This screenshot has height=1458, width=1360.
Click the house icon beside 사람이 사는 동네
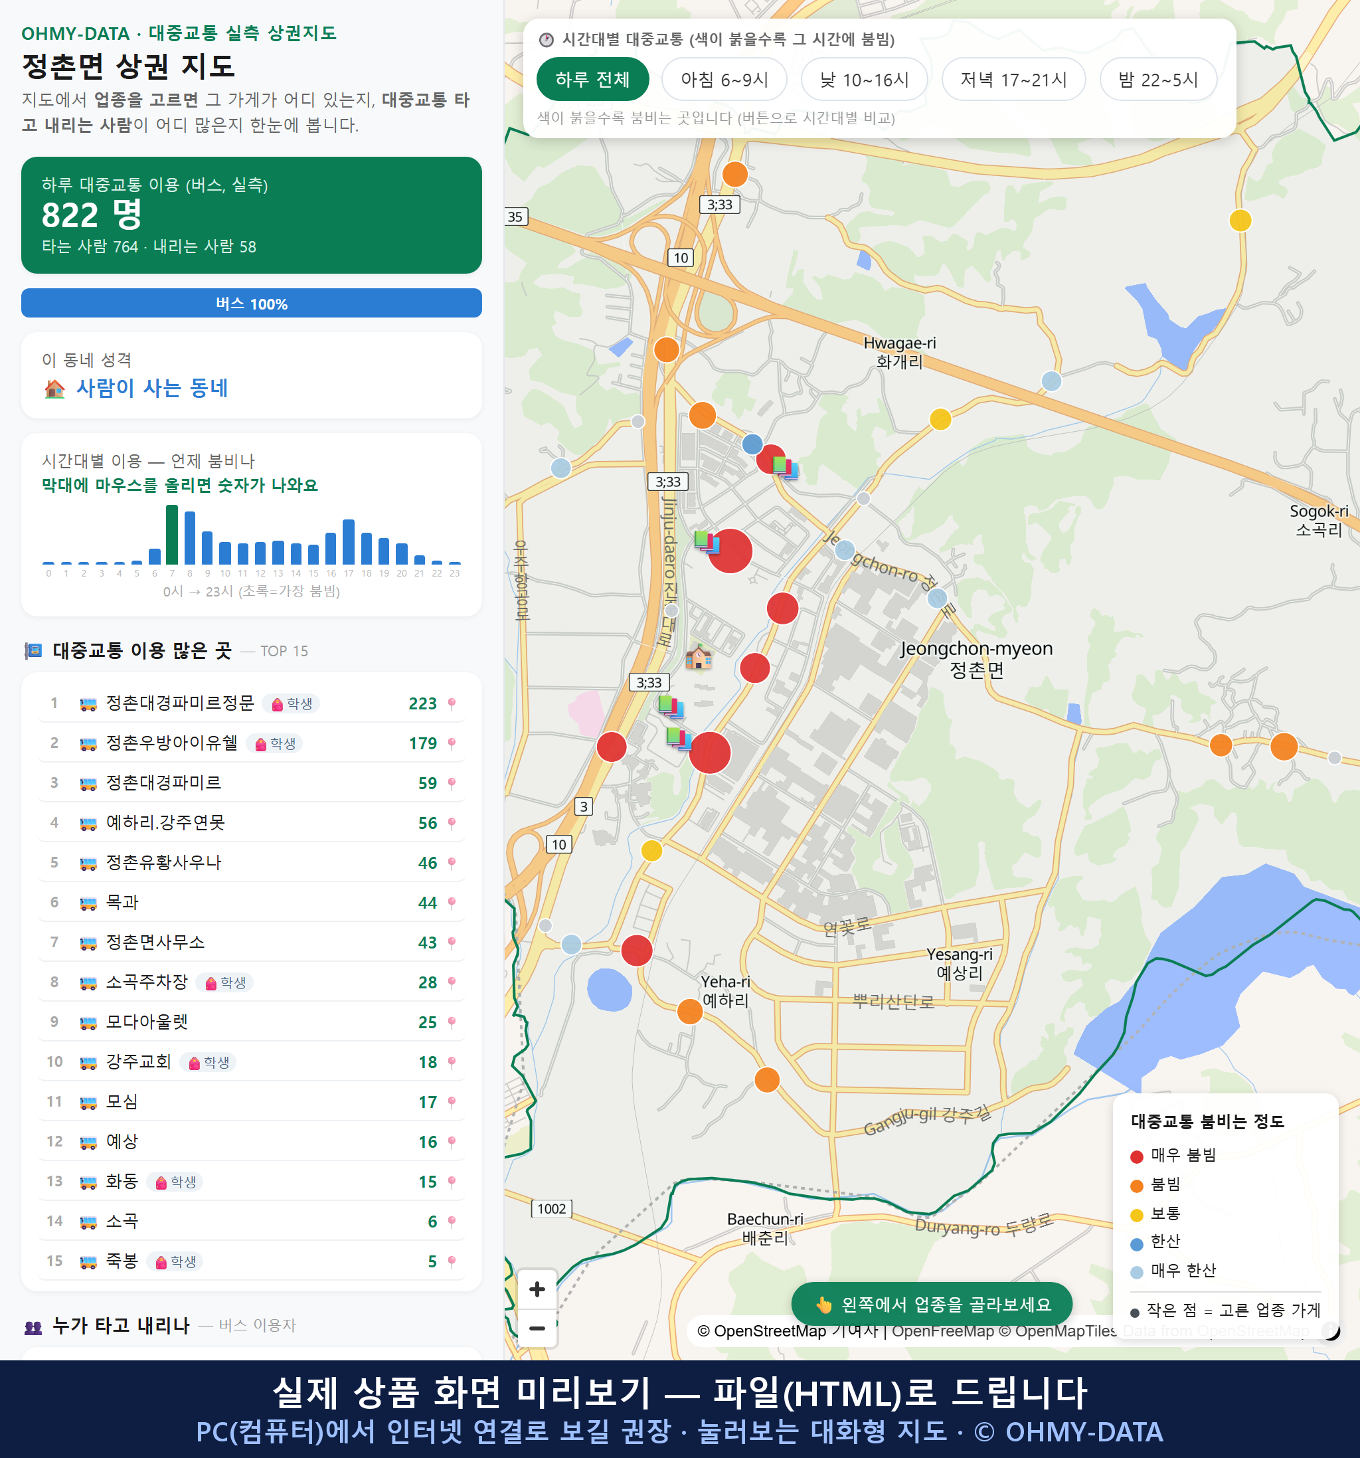(x=55, y=388)
